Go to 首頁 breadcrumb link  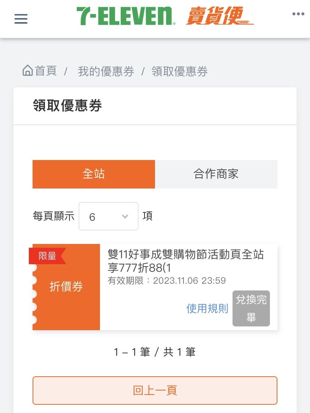point(46,71)
